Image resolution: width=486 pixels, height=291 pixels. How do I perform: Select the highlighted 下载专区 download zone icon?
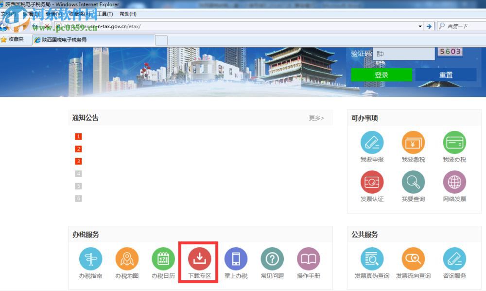click(199, 259)
